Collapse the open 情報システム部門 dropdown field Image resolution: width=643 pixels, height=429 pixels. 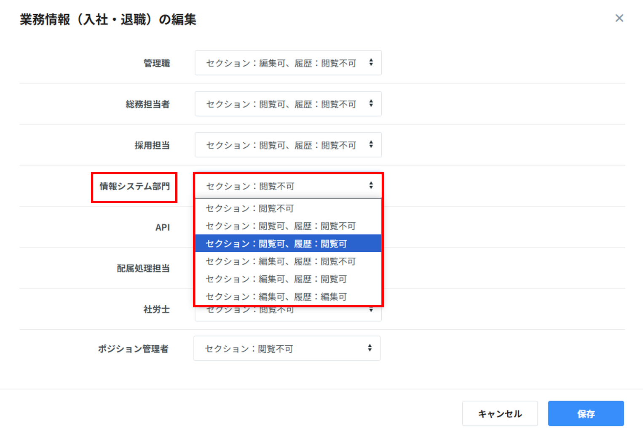coord(288,186)
